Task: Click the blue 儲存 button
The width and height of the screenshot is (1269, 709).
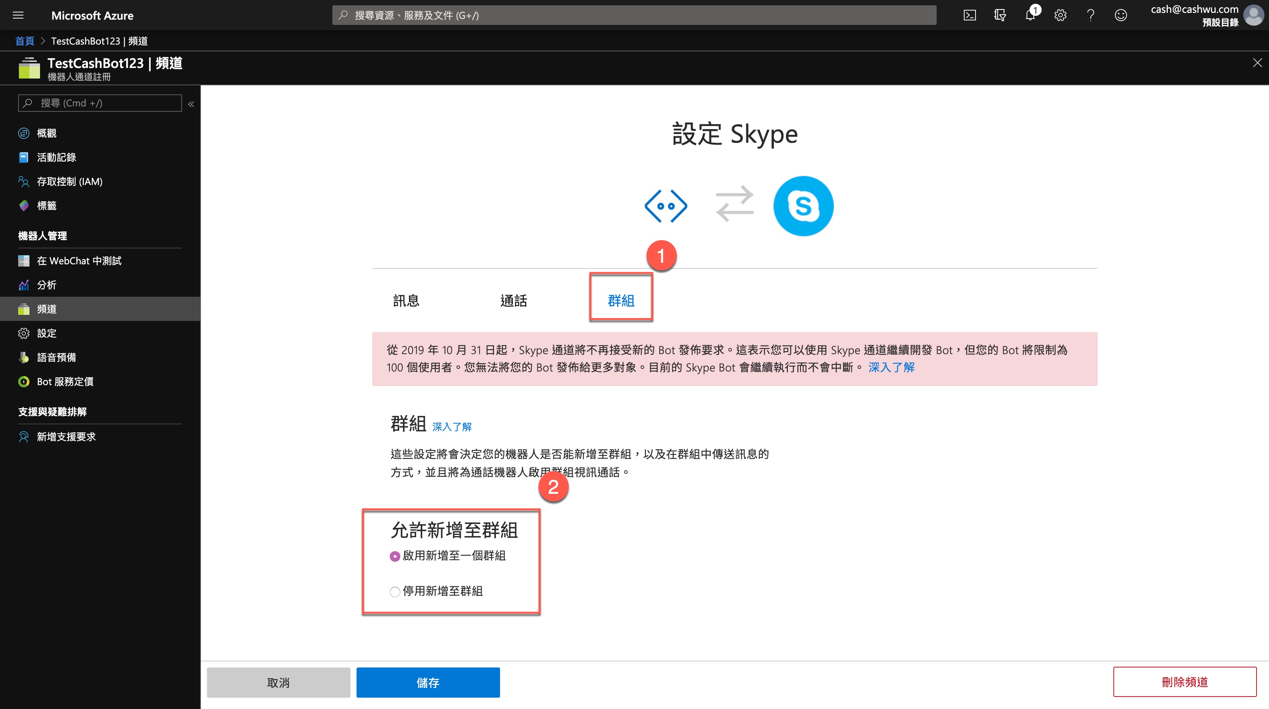Action: tap(428, 683)
